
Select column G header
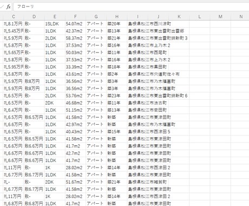click(96, 17)
